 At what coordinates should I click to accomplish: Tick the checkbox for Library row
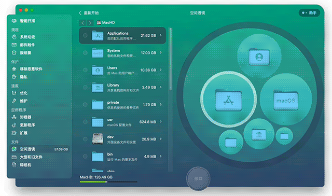(x=85, y=87)
